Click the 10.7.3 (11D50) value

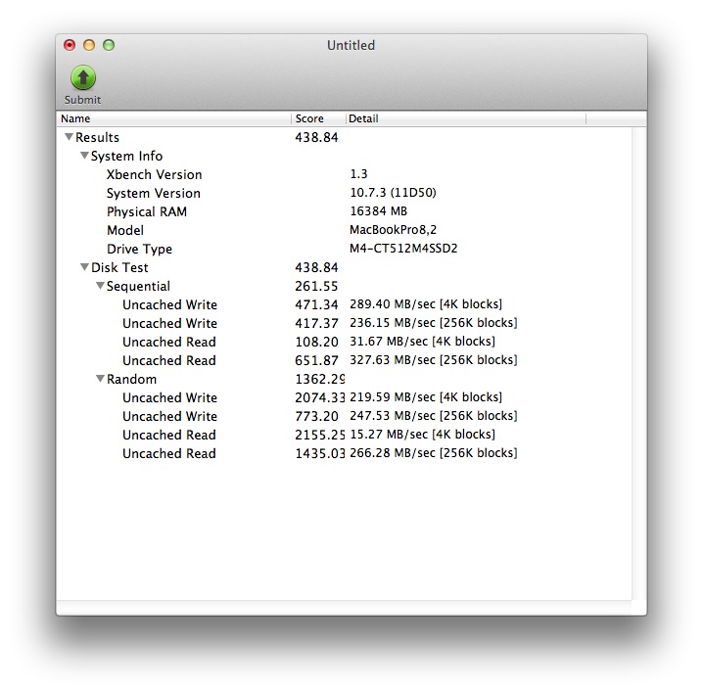coord(393,193)
